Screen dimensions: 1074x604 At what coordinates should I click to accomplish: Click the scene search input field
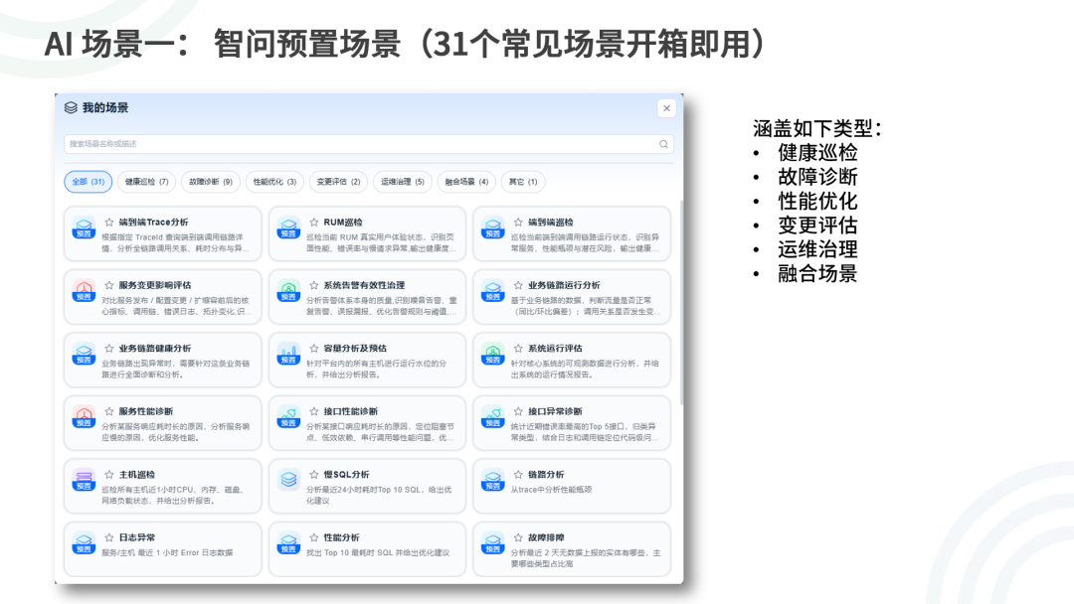[369, 144]
